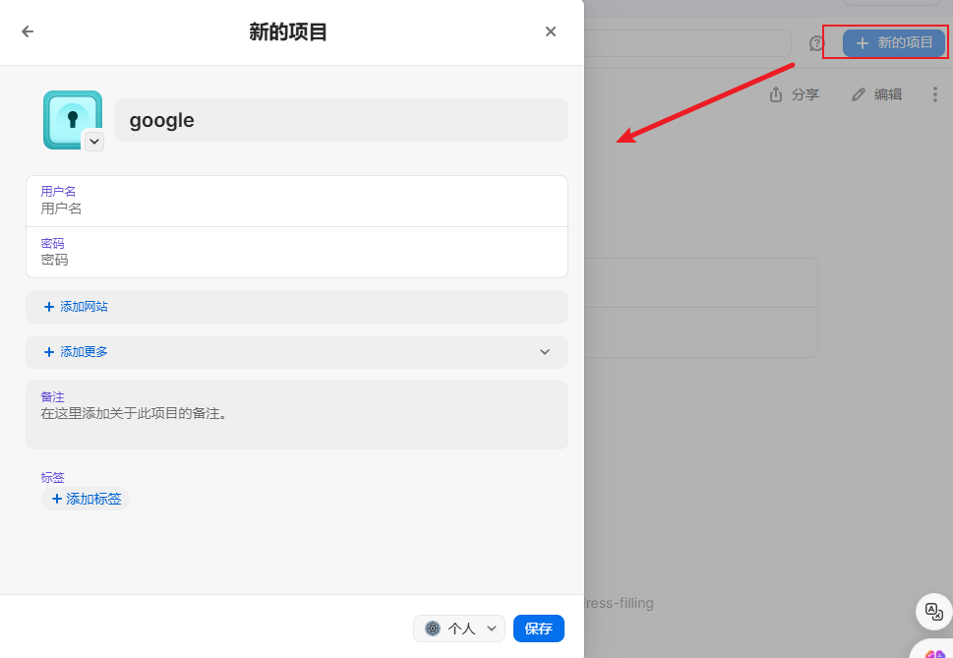This screenshot has width=953, height=658.
Task: Open the 个人 vault dropdown
Action: [459, 628]
